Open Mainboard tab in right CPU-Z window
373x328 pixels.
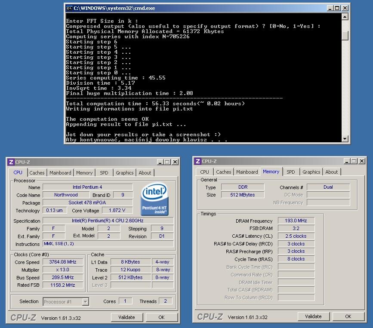(x=247, y=172)
